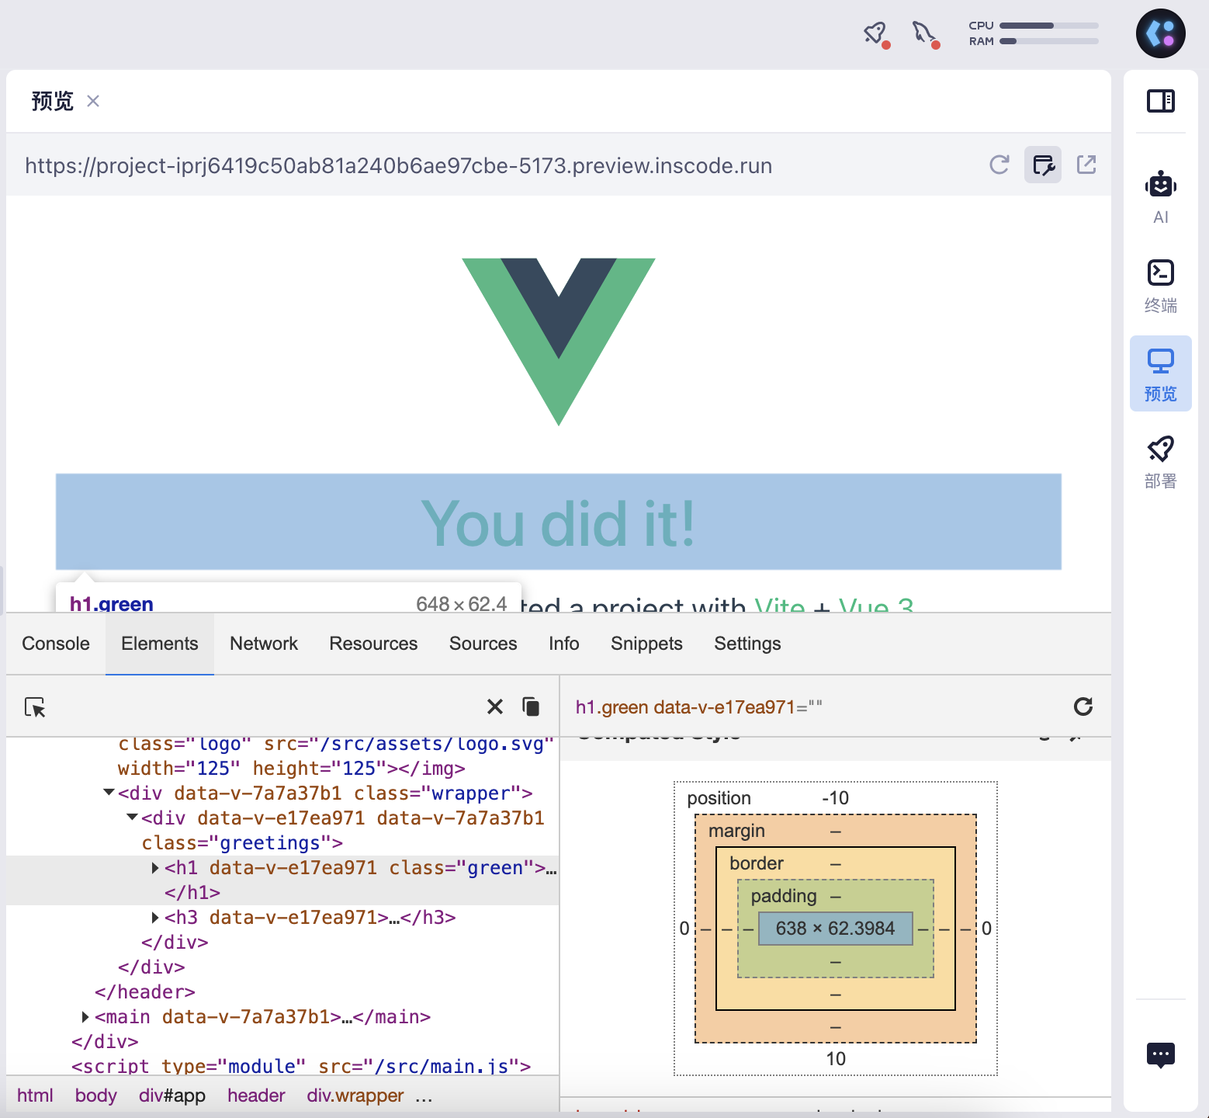Click html in the breadcrumb path
This screenshot has height=1118, width=1209.
[35, 1095]
